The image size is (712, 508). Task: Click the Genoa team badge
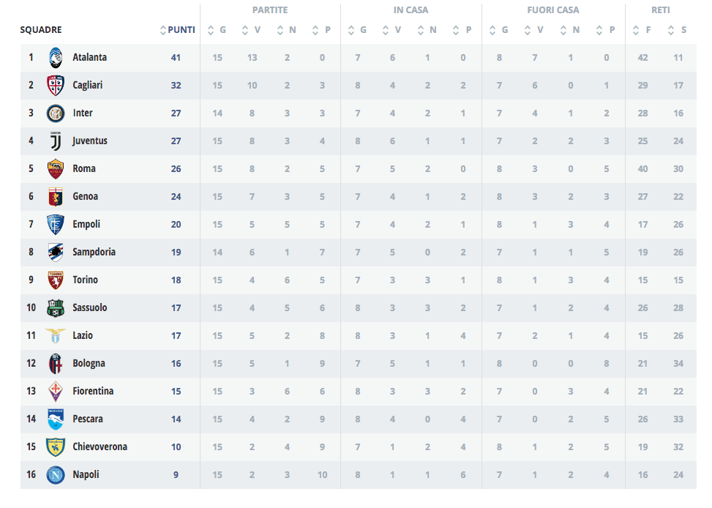pos(56,197)
